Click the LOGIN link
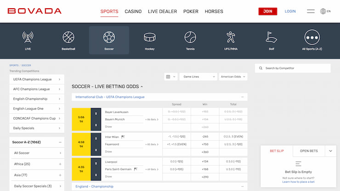Image resolution: width=340 pixels, height=191 pixels. point(290,11)
